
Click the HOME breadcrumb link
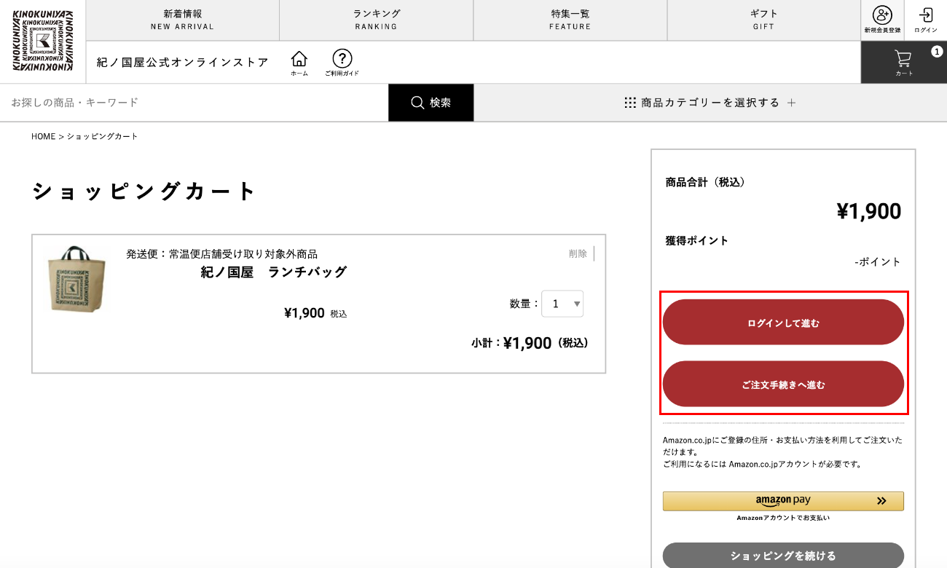tap(43, 137)
